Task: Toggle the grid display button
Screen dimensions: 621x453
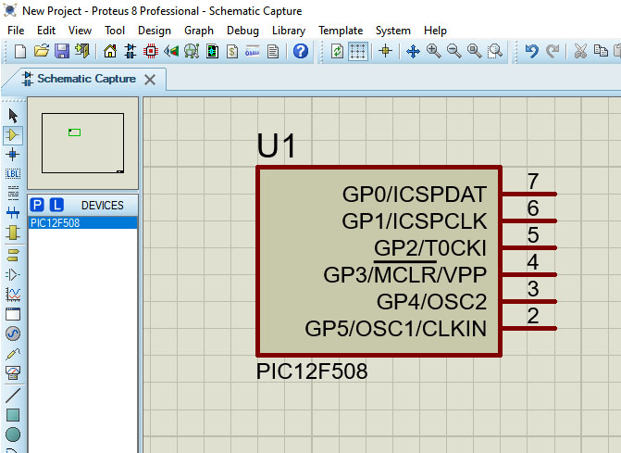Action: point(358,51)
